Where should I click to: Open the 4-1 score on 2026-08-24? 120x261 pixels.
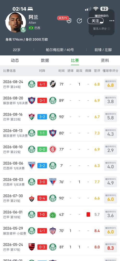[x=42, y=84]
